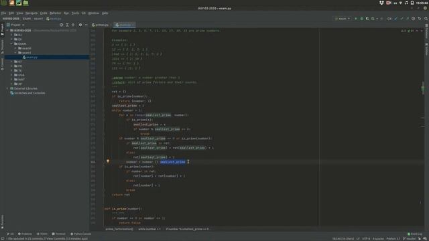Click the 4 spaces indent status entry

pyautogui.click(x=378, y=238)
